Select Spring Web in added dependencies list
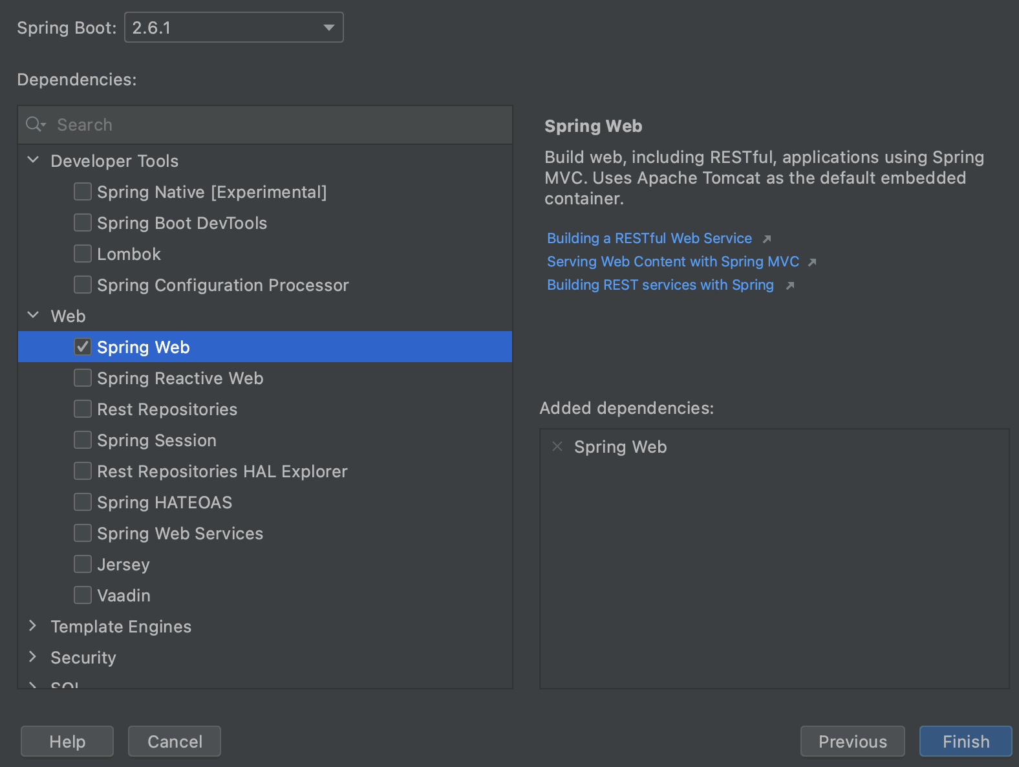The image size is (1019, 767). (x=620, y=447)
